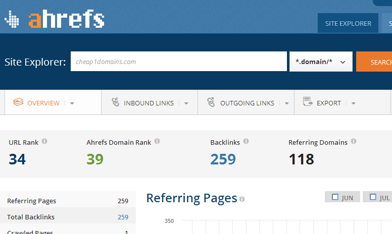Select the Inbound Links tab
This screenshot has height=234, width=392.
[x=150, y=102]
